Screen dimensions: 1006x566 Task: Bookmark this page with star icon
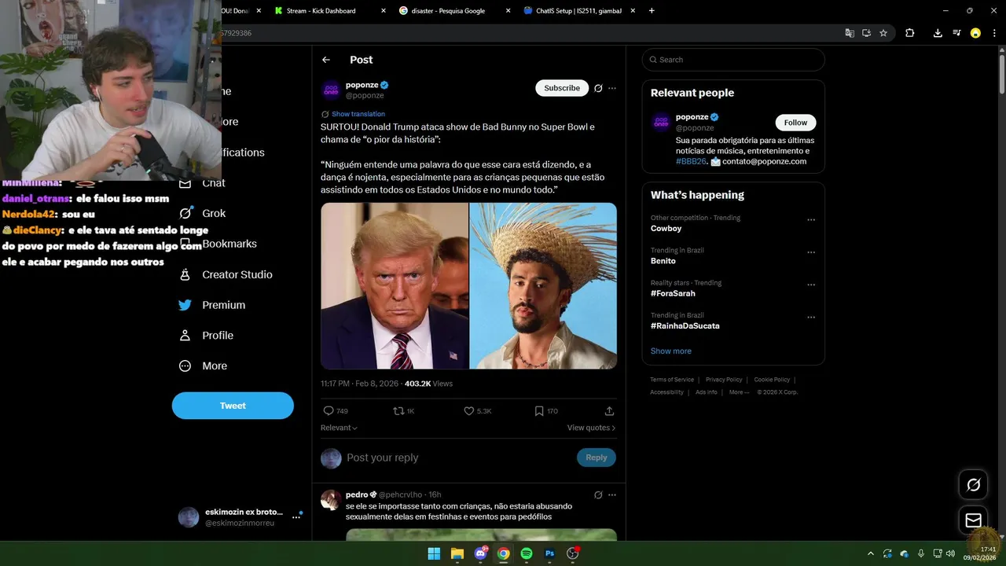(883, 33)
